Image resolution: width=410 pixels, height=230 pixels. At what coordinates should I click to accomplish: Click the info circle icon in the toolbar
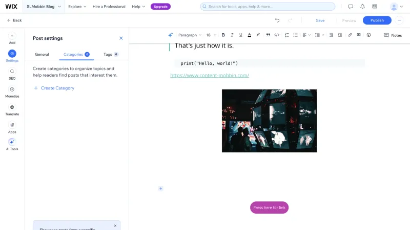tap(368, 35)
